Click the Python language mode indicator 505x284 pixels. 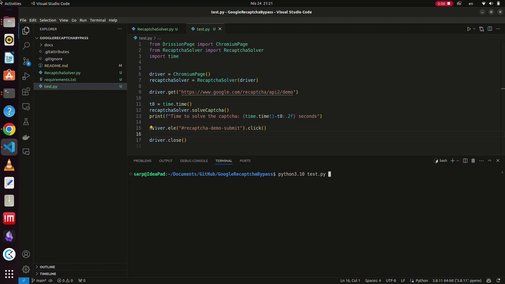coord(422,281)
